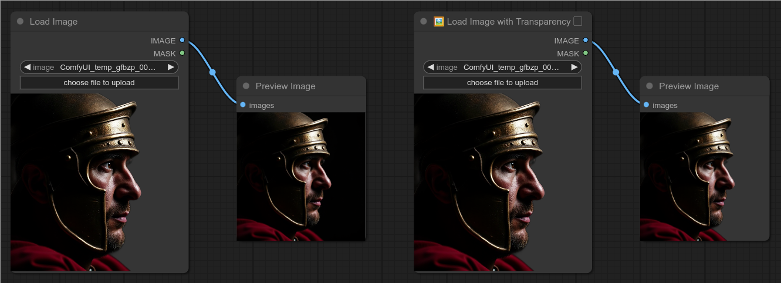
Task: Collapse the right Preview Image node via title dot
Action: point(650,86)
